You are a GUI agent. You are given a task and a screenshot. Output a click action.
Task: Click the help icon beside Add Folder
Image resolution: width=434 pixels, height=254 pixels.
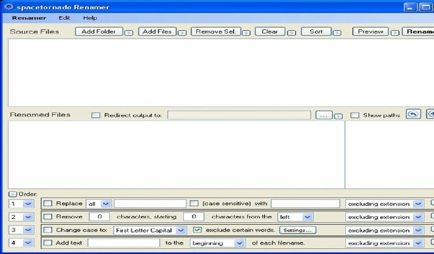128,33
